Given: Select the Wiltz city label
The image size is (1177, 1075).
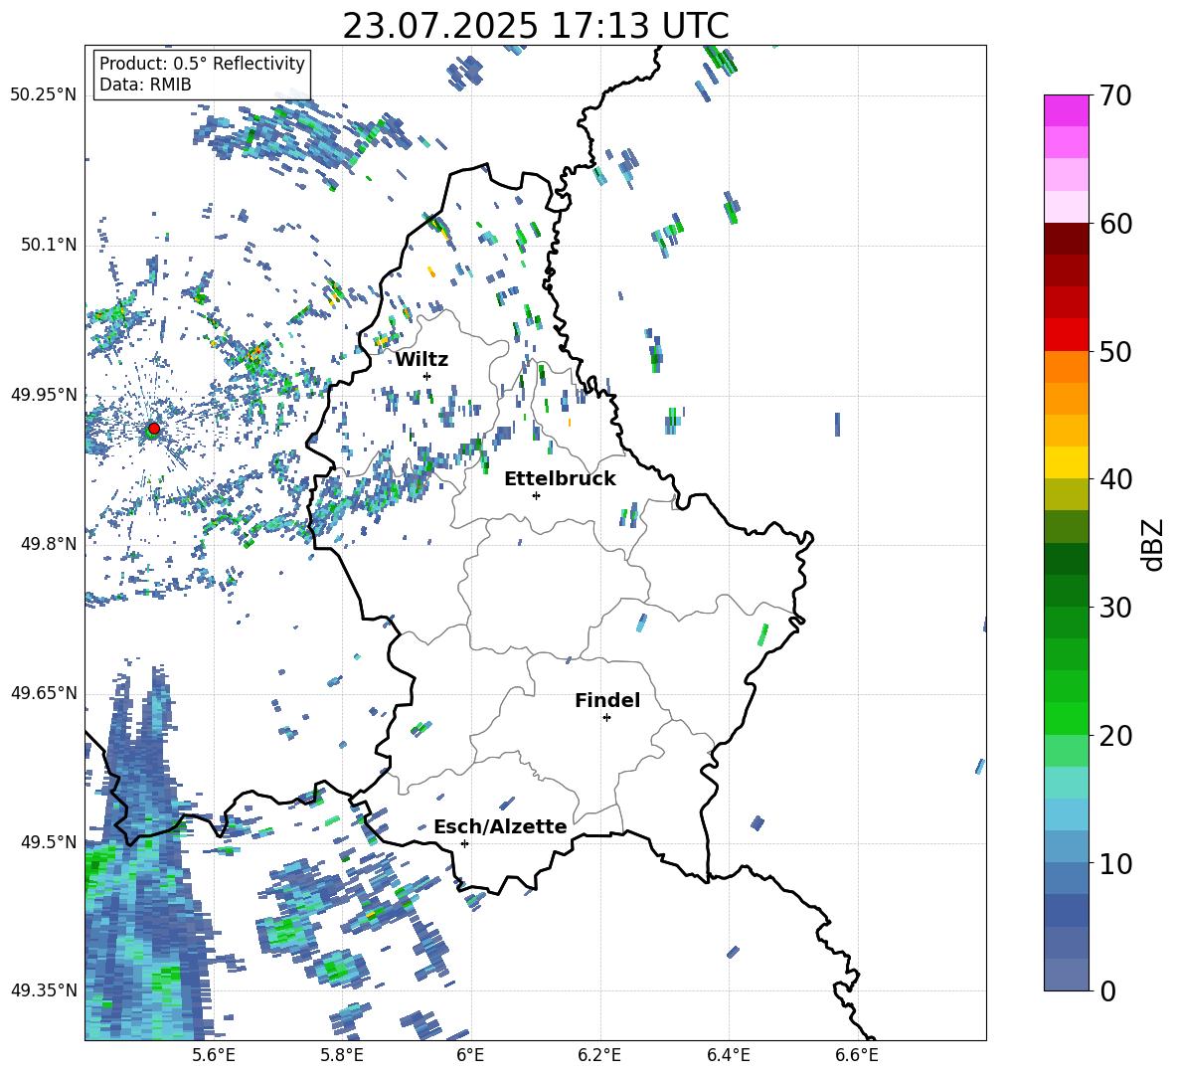Looking at the screenshot, I should [421, 360].
